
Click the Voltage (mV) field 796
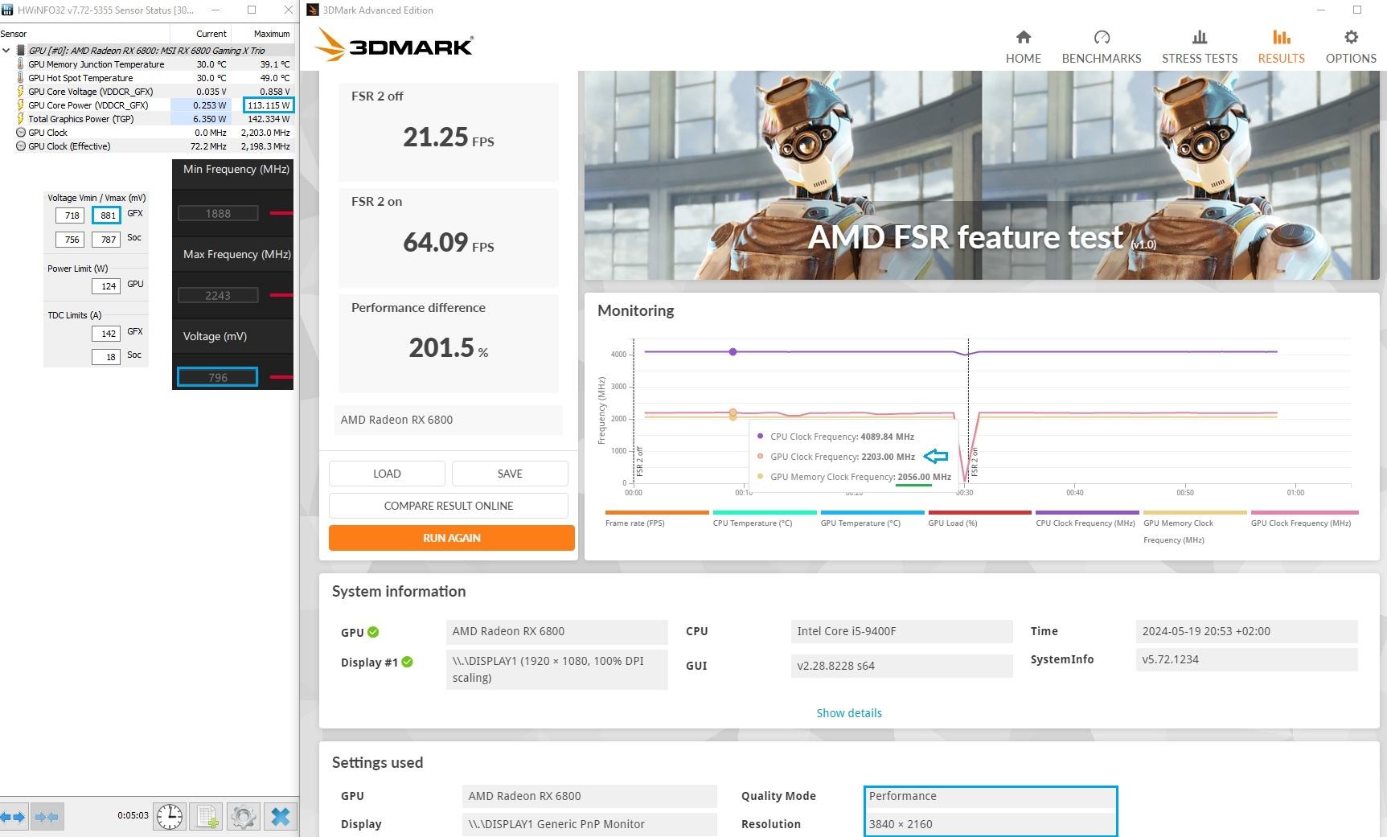pyautogui.click(x=218, y=377)
